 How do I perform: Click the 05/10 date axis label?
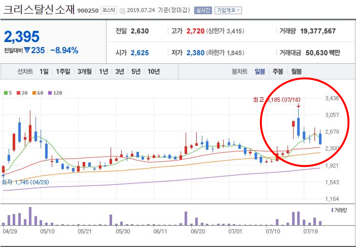47,231
